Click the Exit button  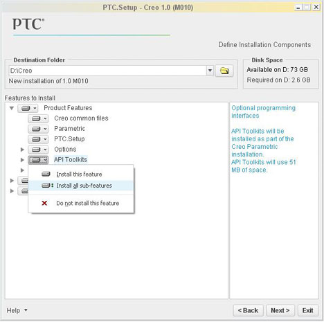click(x=308, y=310)
